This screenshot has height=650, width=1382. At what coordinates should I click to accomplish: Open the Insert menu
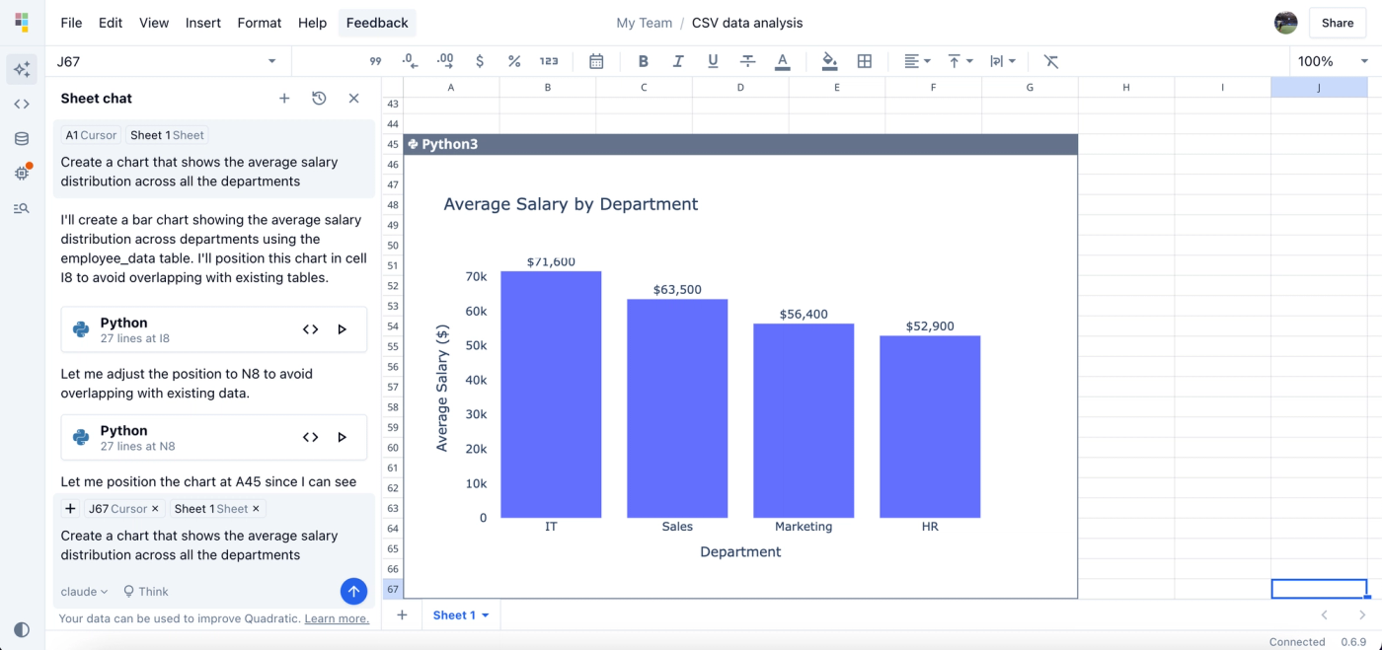click(203, 22)
